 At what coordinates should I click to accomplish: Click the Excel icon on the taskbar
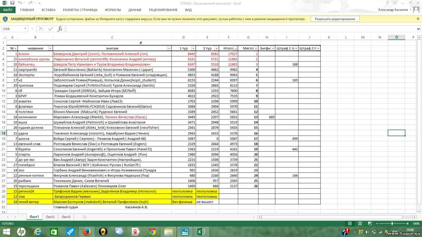tap(201, 232)
